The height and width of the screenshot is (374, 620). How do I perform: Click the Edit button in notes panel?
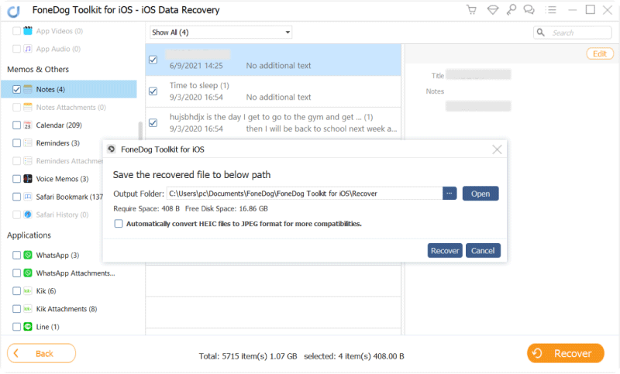coord(599,53)
